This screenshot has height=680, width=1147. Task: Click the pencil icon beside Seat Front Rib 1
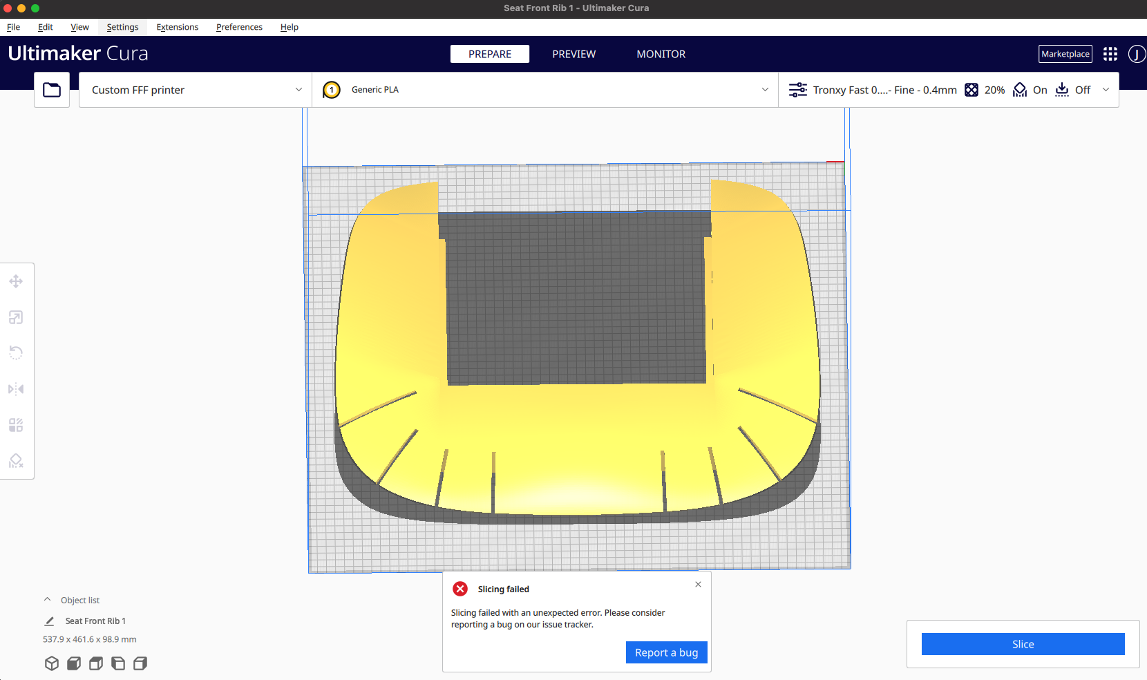tap(50, 621)
